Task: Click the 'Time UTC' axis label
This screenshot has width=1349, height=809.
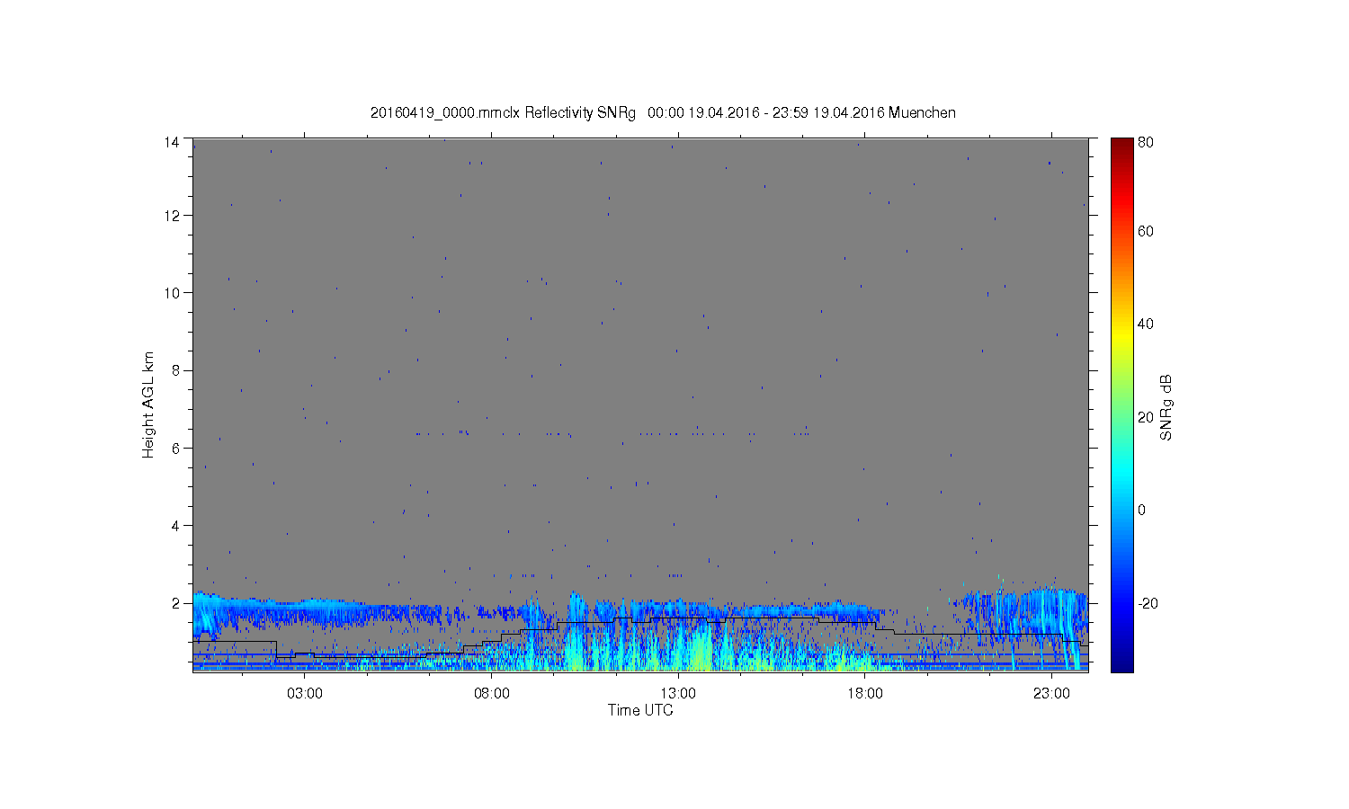Action: [x=640, y=710]
